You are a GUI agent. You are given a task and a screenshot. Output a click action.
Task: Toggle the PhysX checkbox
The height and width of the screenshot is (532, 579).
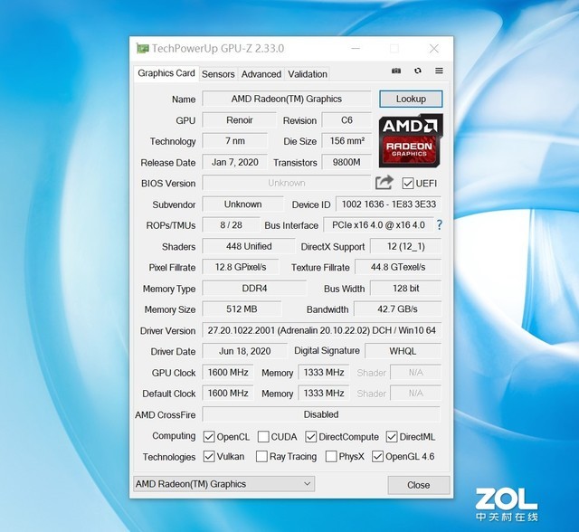pyautogui.click(x=331, y=456)
